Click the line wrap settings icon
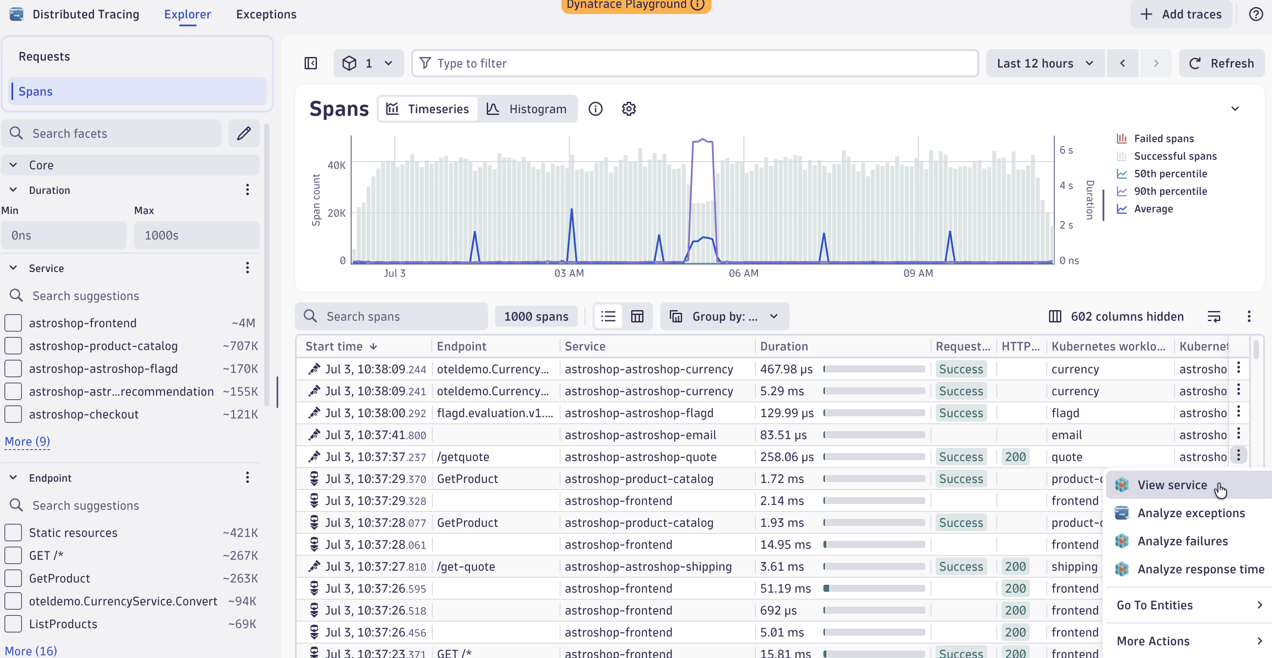 (x=1214, y=316)
